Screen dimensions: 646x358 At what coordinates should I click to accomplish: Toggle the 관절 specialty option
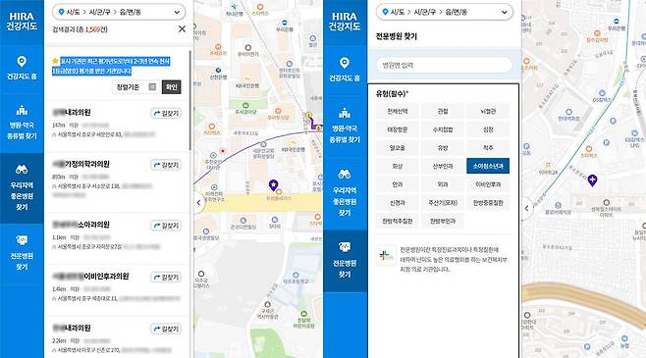pos(443,111)
